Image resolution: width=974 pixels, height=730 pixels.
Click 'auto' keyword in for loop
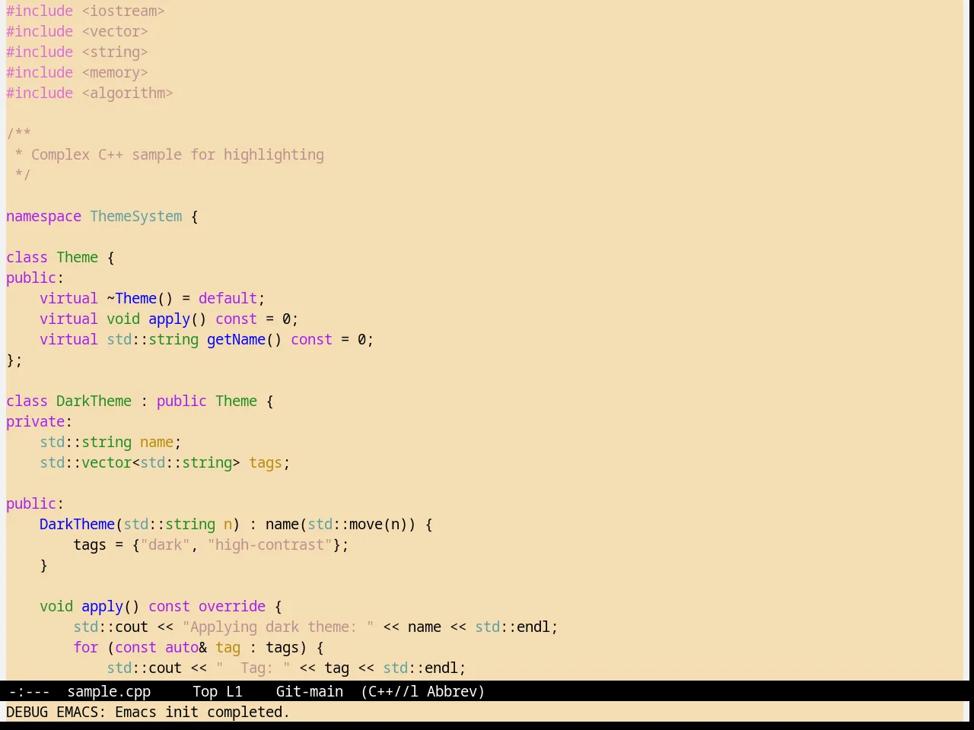182,647
